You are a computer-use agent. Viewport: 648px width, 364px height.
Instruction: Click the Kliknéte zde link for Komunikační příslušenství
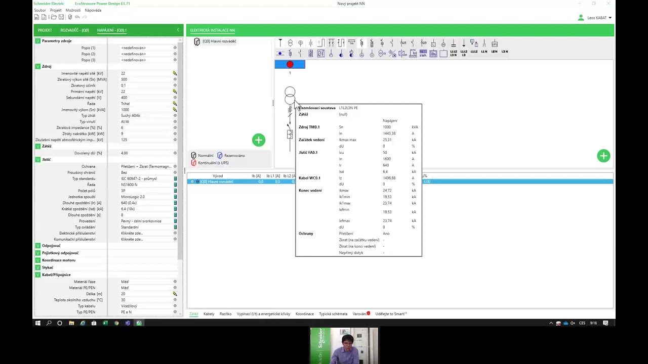coord(132,239)
